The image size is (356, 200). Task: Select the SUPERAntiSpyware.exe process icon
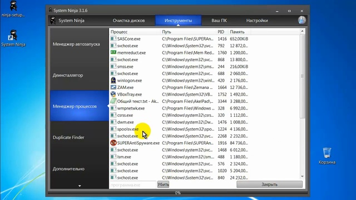(113, 143)
